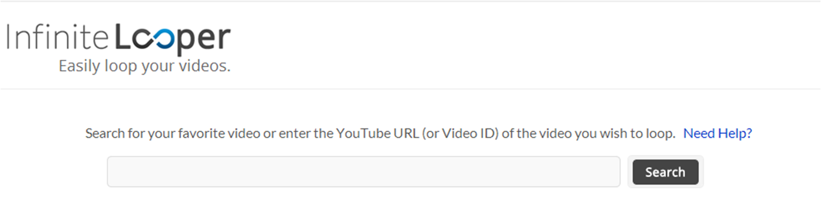Image resolution: width=821 pixels, height=217 pixels.
Task: Open the "Need Help?" link
Action: coord(717,133)
